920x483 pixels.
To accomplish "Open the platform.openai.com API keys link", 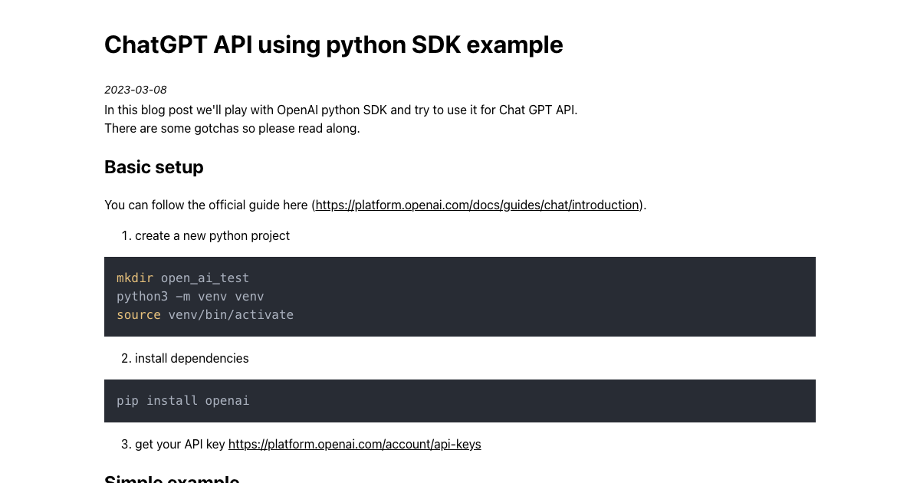I will (354, 444).
